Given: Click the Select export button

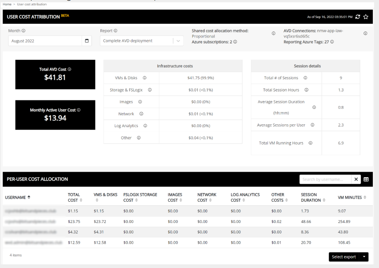Looking at the screenshot, I should [x=344, y=257].
